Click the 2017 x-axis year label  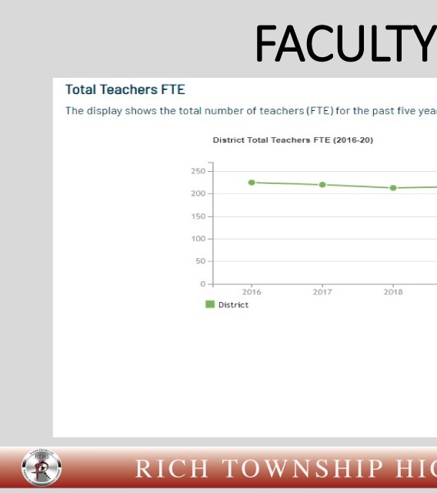[322, 292]
